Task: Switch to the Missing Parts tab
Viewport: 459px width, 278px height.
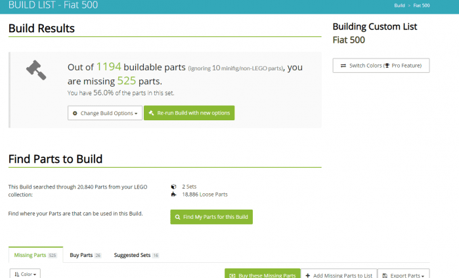Action: (35, 255)
